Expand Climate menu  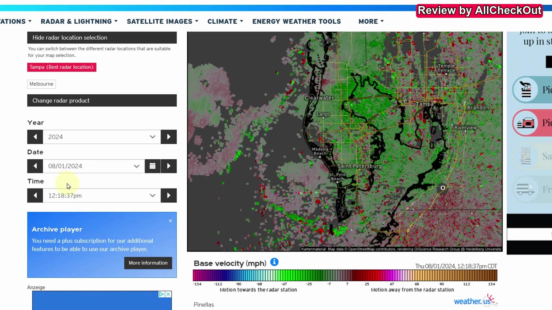coord(225,22)
